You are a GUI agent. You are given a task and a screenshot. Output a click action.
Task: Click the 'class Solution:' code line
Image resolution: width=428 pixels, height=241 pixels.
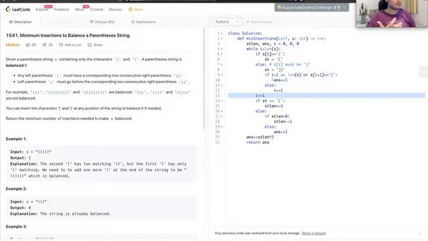point(245,33)
